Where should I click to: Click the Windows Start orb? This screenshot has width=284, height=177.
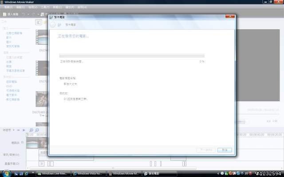[x=6, y=173]
